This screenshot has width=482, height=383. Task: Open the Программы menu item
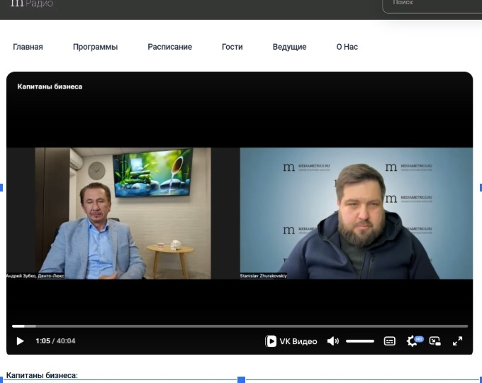pos(95,47)
